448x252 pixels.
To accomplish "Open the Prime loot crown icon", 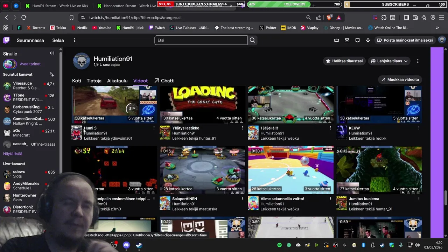I will (336, 40).
